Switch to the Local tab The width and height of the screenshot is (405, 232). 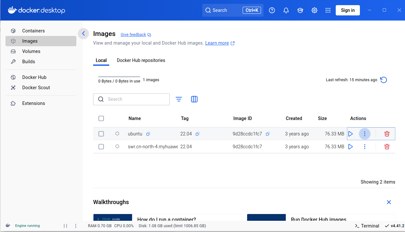coord(101,60)
